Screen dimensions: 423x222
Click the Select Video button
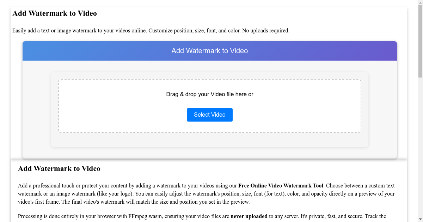209,115
